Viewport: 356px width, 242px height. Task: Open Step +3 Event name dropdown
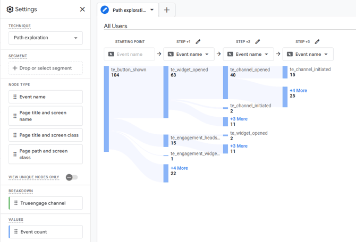pos(308,54)
